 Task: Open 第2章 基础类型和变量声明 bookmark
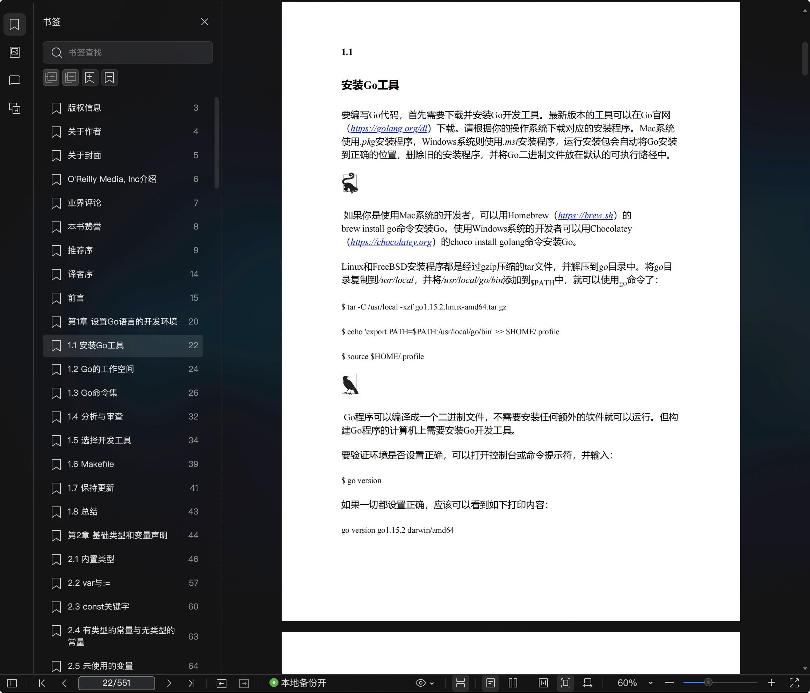[123, 535]
